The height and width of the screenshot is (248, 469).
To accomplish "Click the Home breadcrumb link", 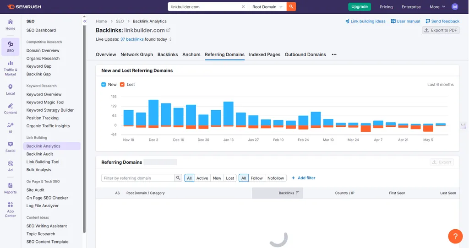I will click(x=101, y=21).
